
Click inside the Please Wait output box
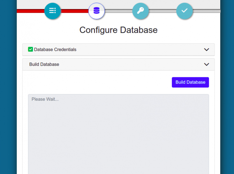(x=118, y=134)
